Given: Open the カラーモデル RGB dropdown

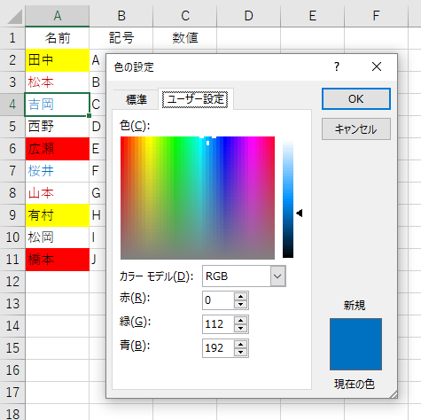Looking at the screenshot, I should click(277, 276).
